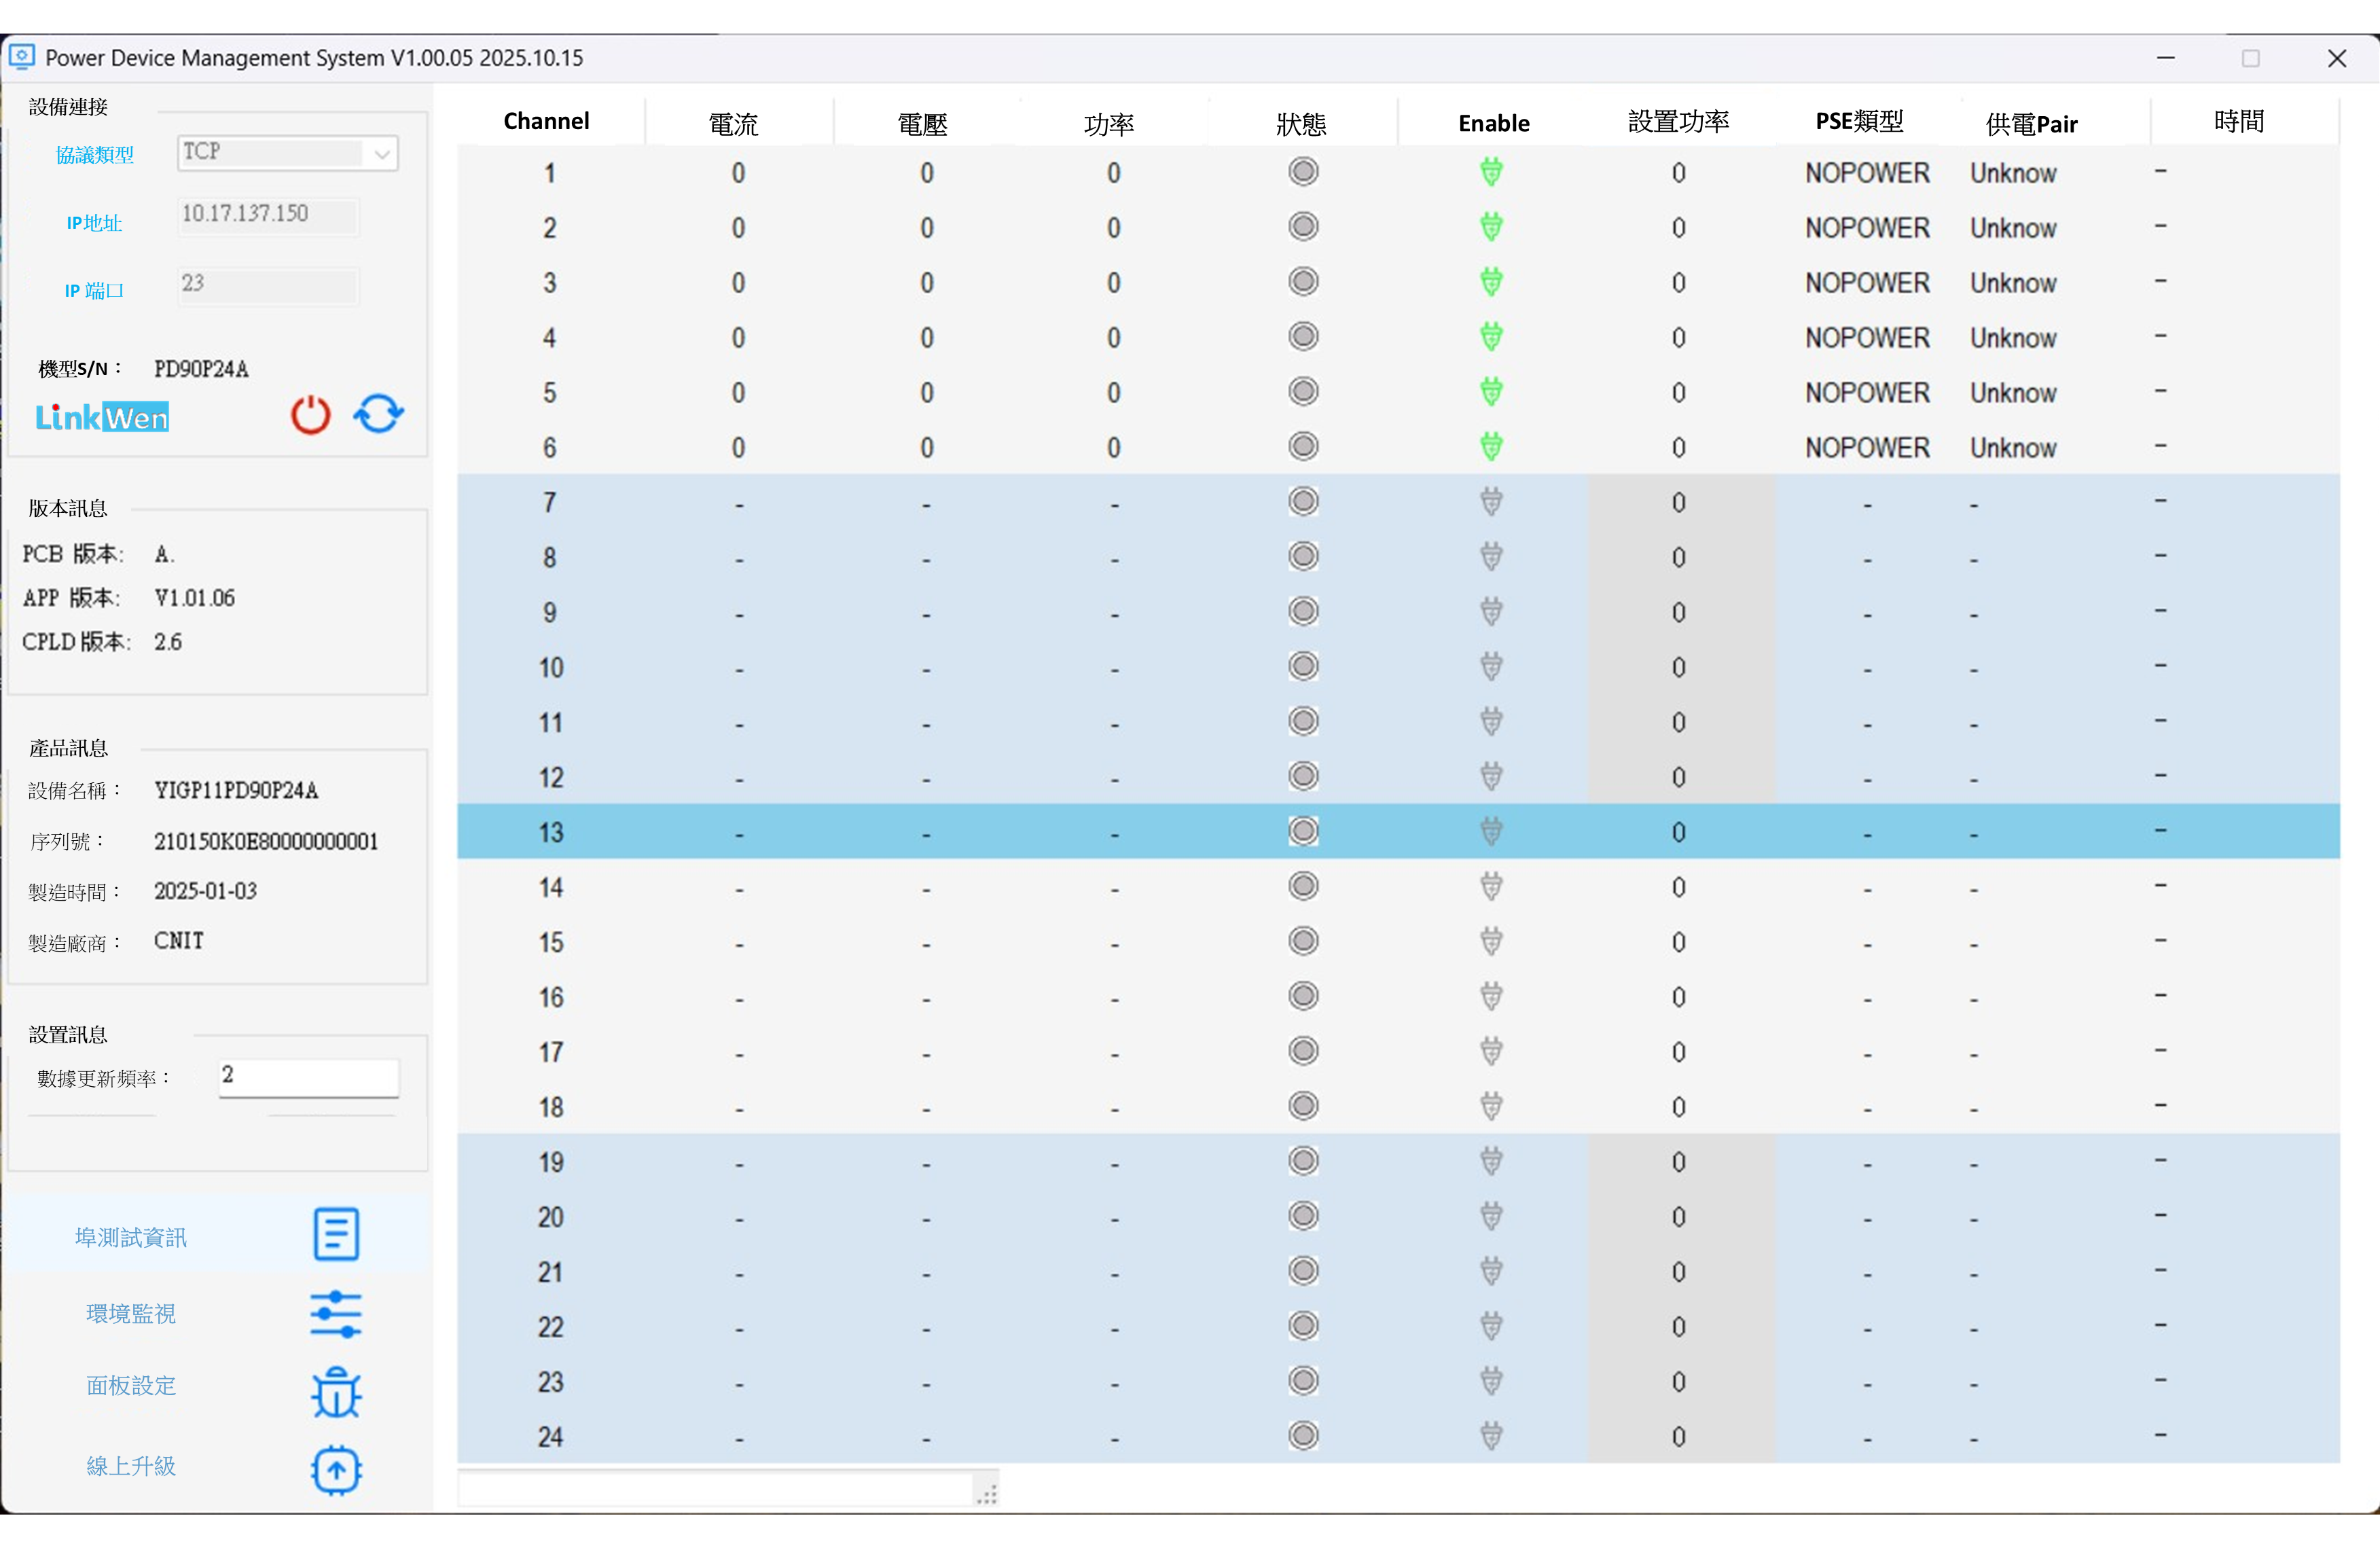
Task: Click the blue refresh arrows icon
Action: (378, 413)
